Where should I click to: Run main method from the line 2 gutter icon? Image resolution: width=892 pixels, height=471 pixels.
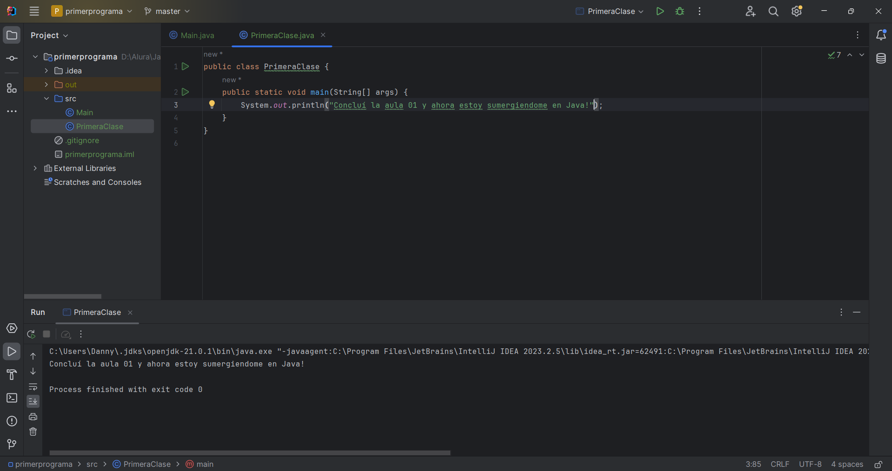(185, 92)
